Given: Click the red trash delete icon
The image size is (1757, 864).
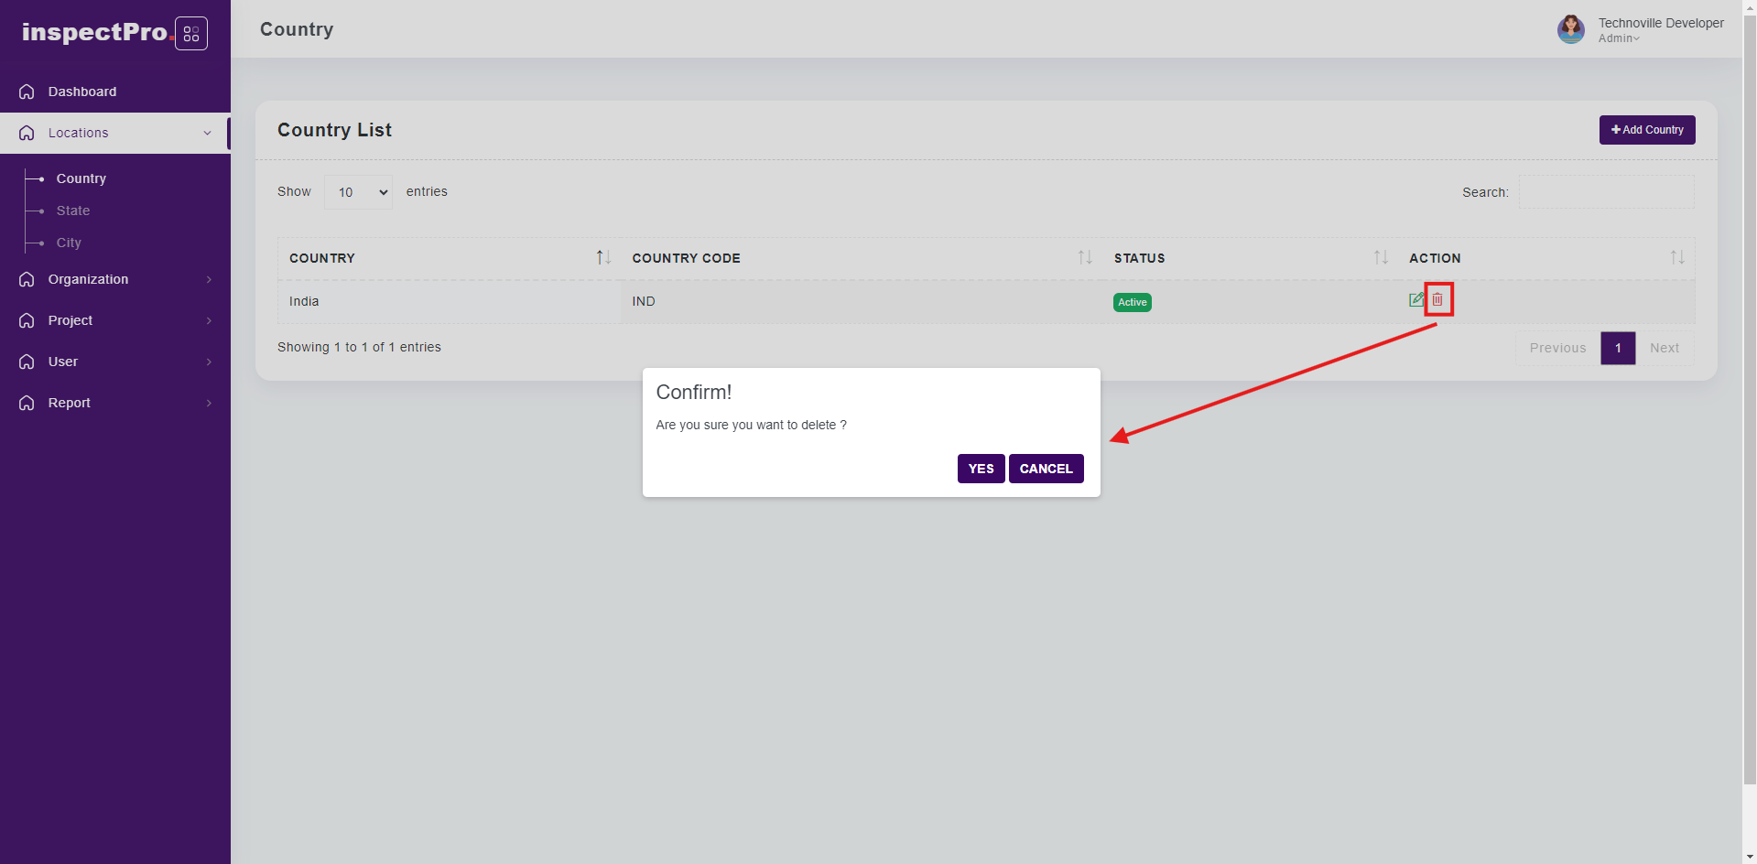Looking at the screenshot, I should click(x=1437, y=299).
